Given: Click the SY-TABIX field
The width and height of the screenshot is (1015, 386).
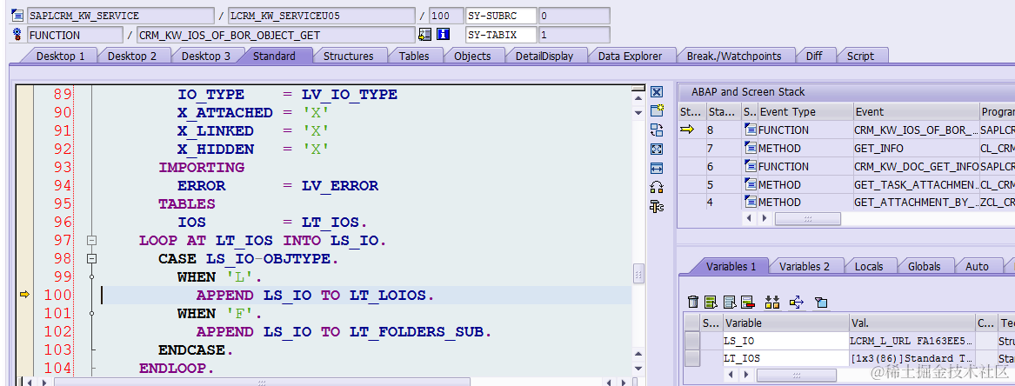Looking at the screenshot, I should click(501, 35).
